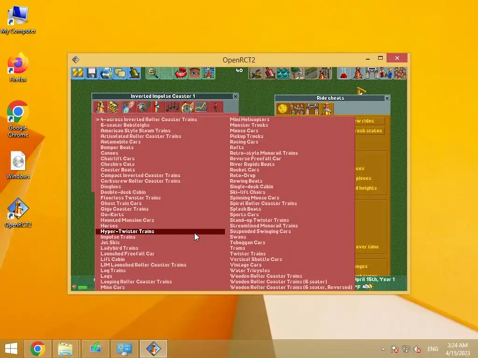Open ride measurements stopwatch tab

187,107
